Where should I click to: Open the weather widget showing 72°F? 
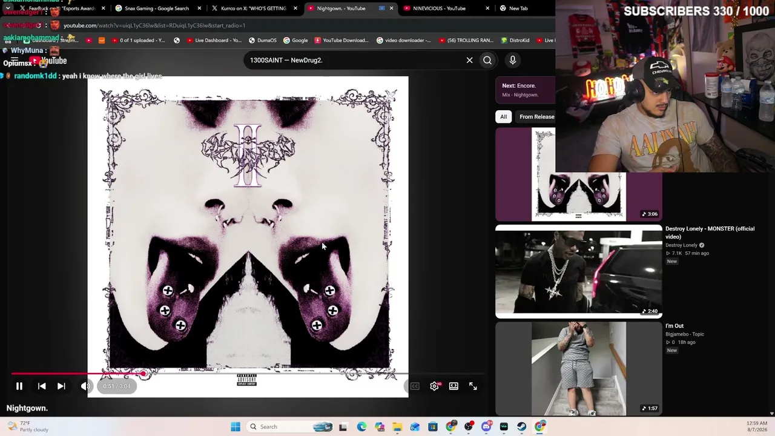[x=27, y=426]
